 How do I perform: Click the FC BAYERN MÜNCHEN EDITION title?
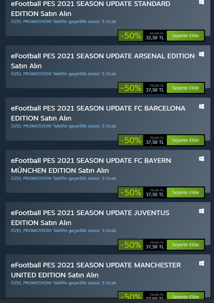[x=91, y=165]
